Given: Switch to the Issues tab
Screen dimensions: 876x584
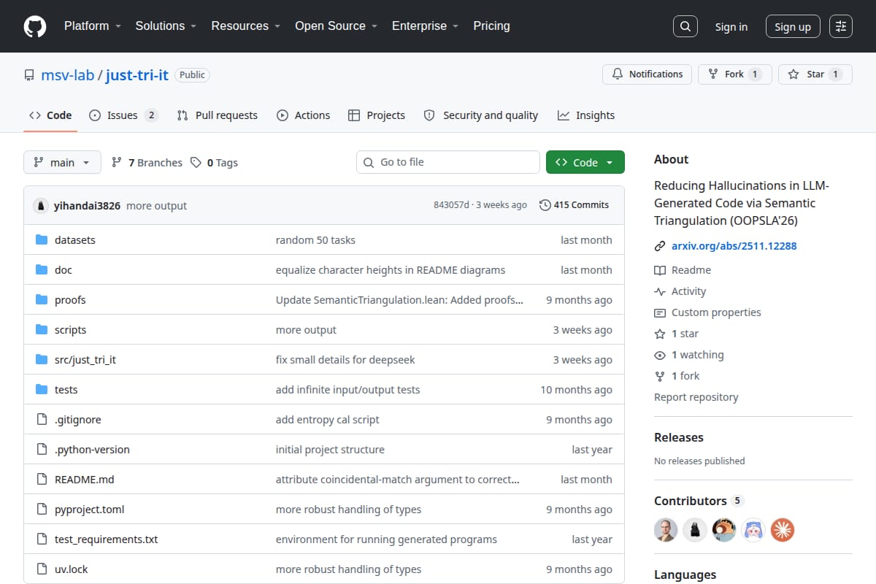Looking at the screenshot, I should point(123,115).
